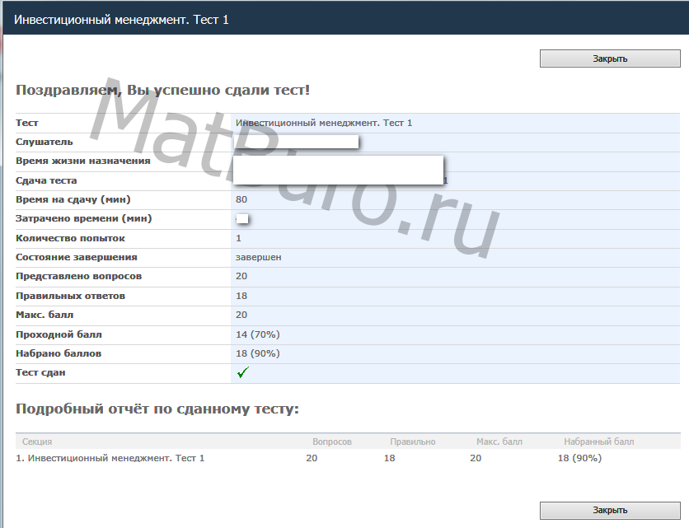Select the congratulations heading Поздравляем
The width and height of the screenshot is (689, 528).
click(162, 90)
